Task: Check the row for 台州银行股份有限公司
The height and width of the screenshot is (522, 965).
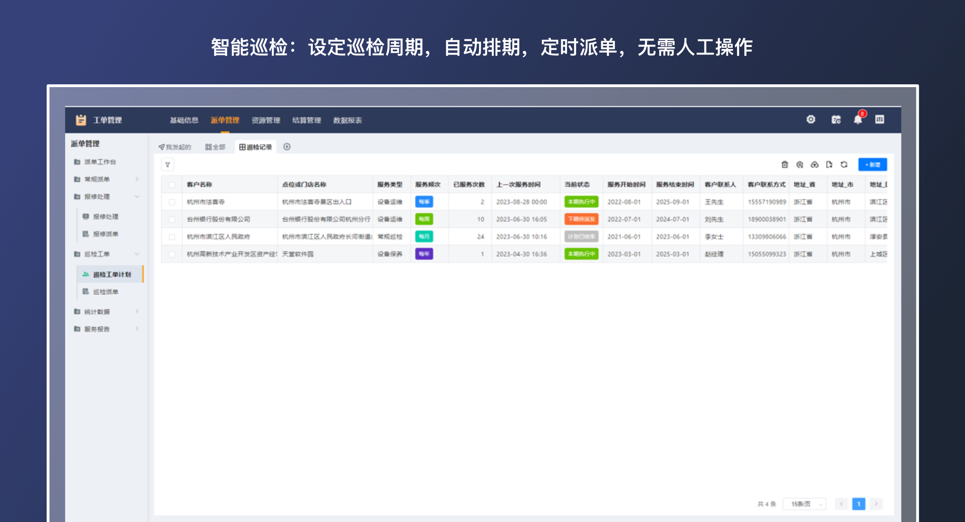Action: pos(172,219)
